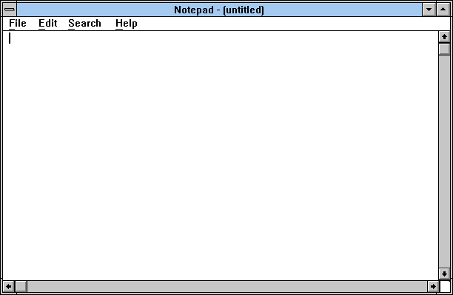Image resolution: width=453 pixels, height=295 pixels.
Task: Click the Notepad - (untitled) title bar
Action: click(x=219, y=10)
